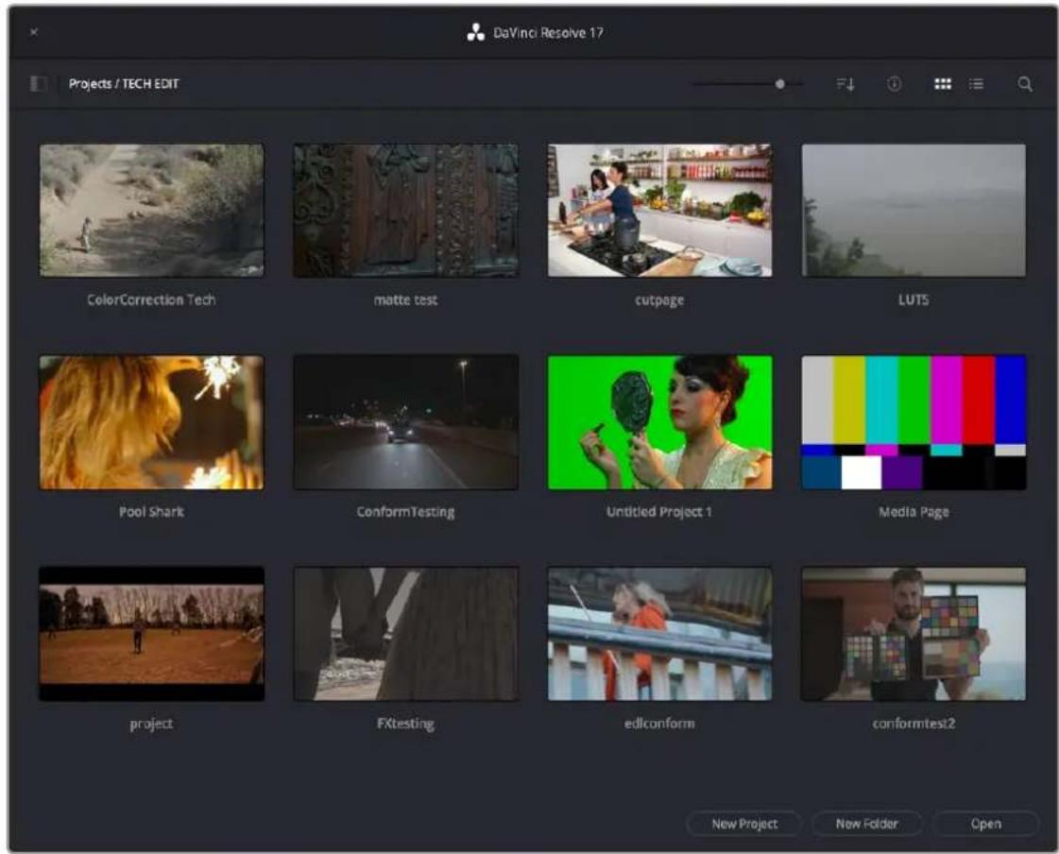The image size is (1059, 854).
Task: Select the project thumbnail with field scene
Action: click(x=151, y=634)
